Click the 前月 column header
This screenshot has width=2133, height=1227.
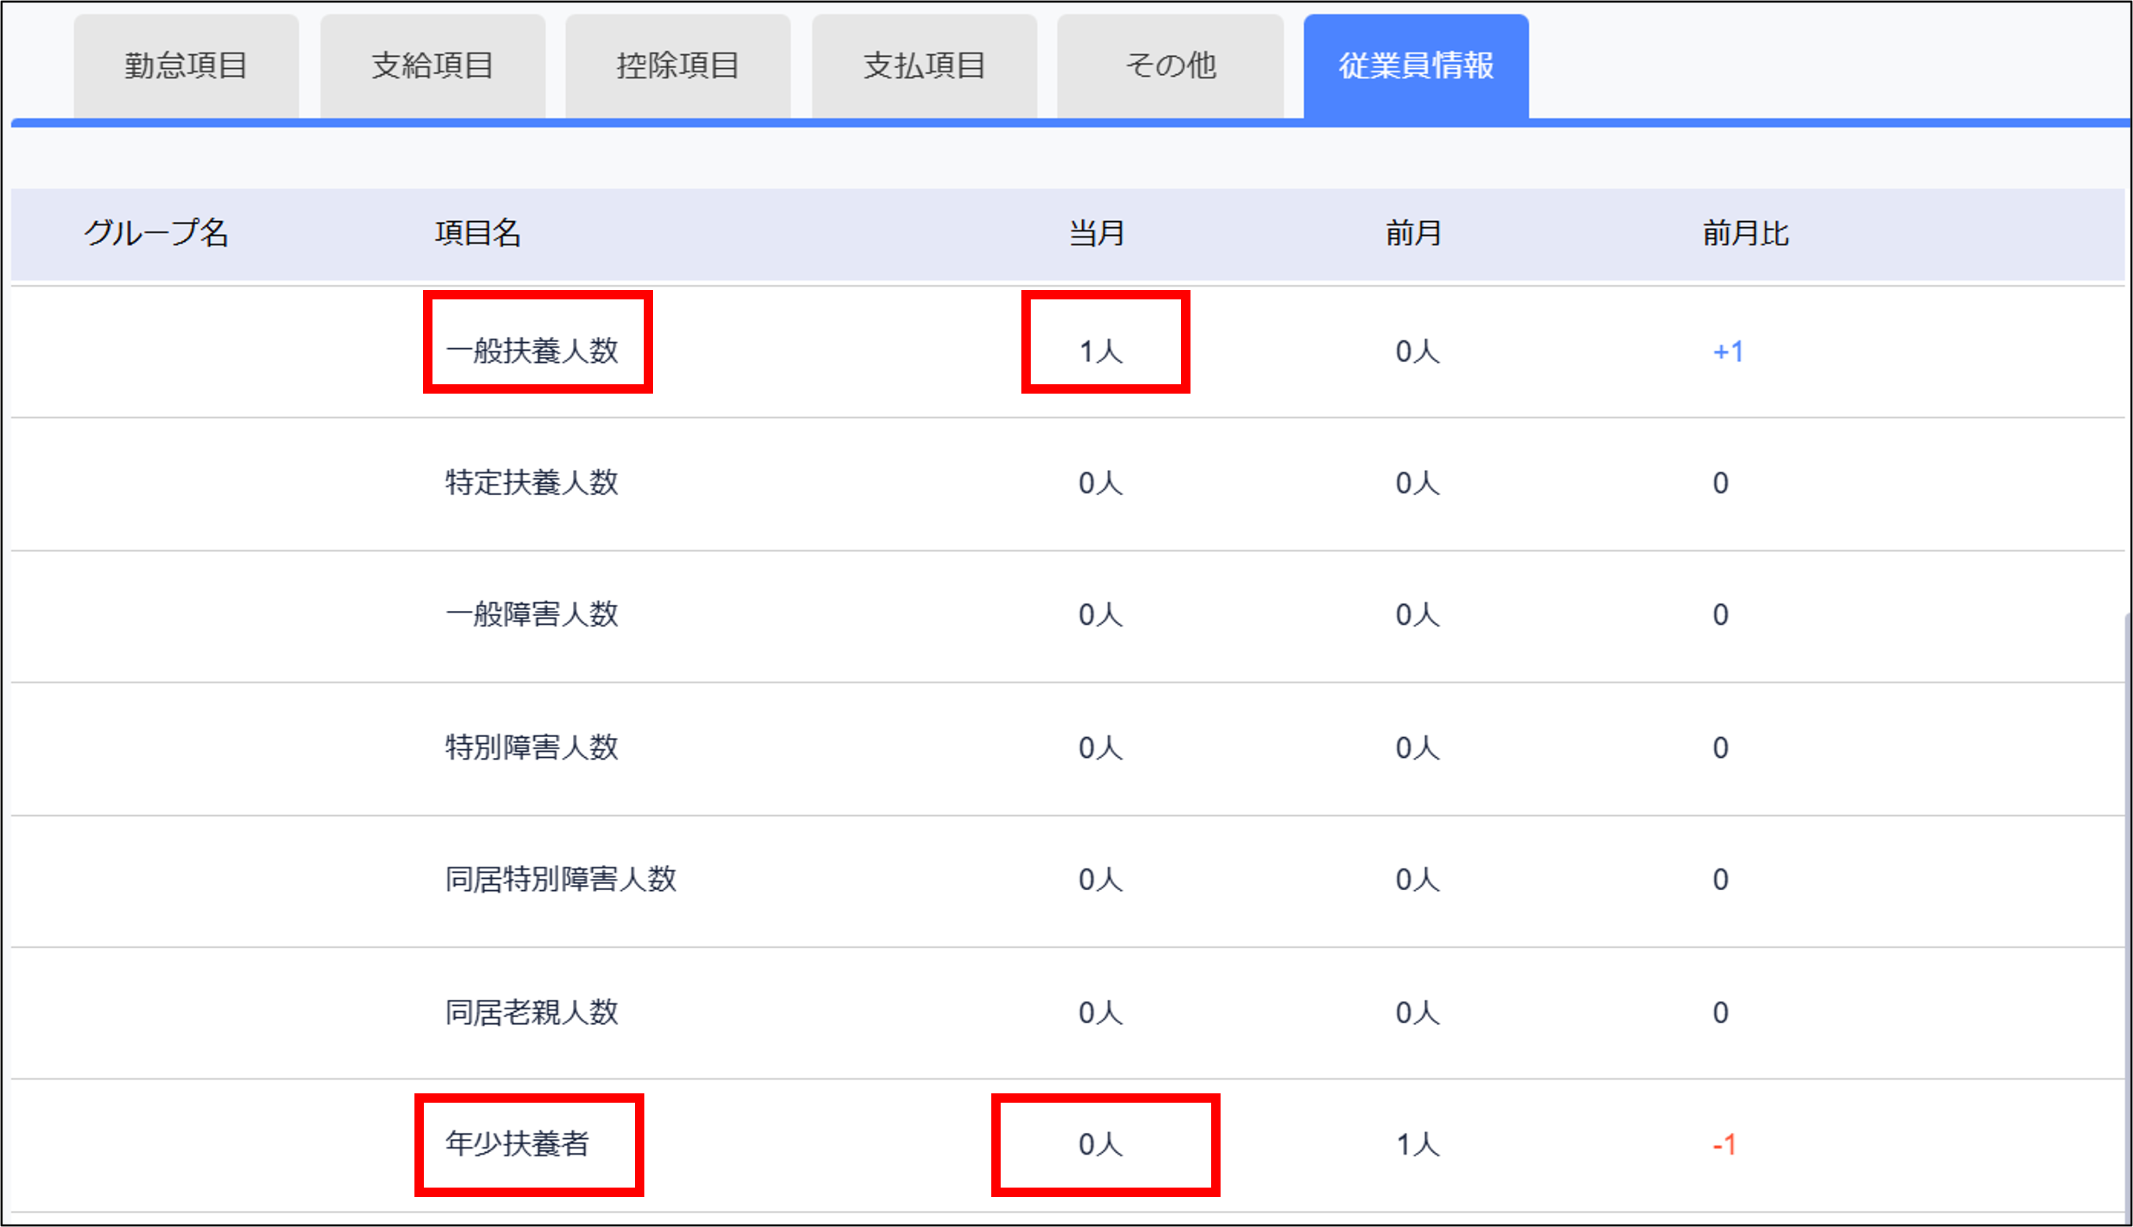[x=1413, y=233]
